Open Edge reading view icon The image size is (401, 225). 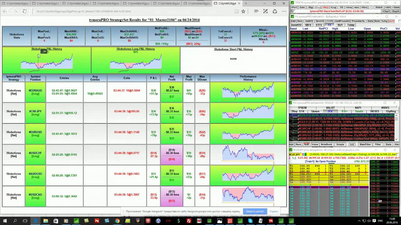click(x=237, y=11)
